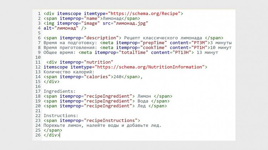Click line number 16 in gutter
Screen dimensions: 268x150
[38, 86]
